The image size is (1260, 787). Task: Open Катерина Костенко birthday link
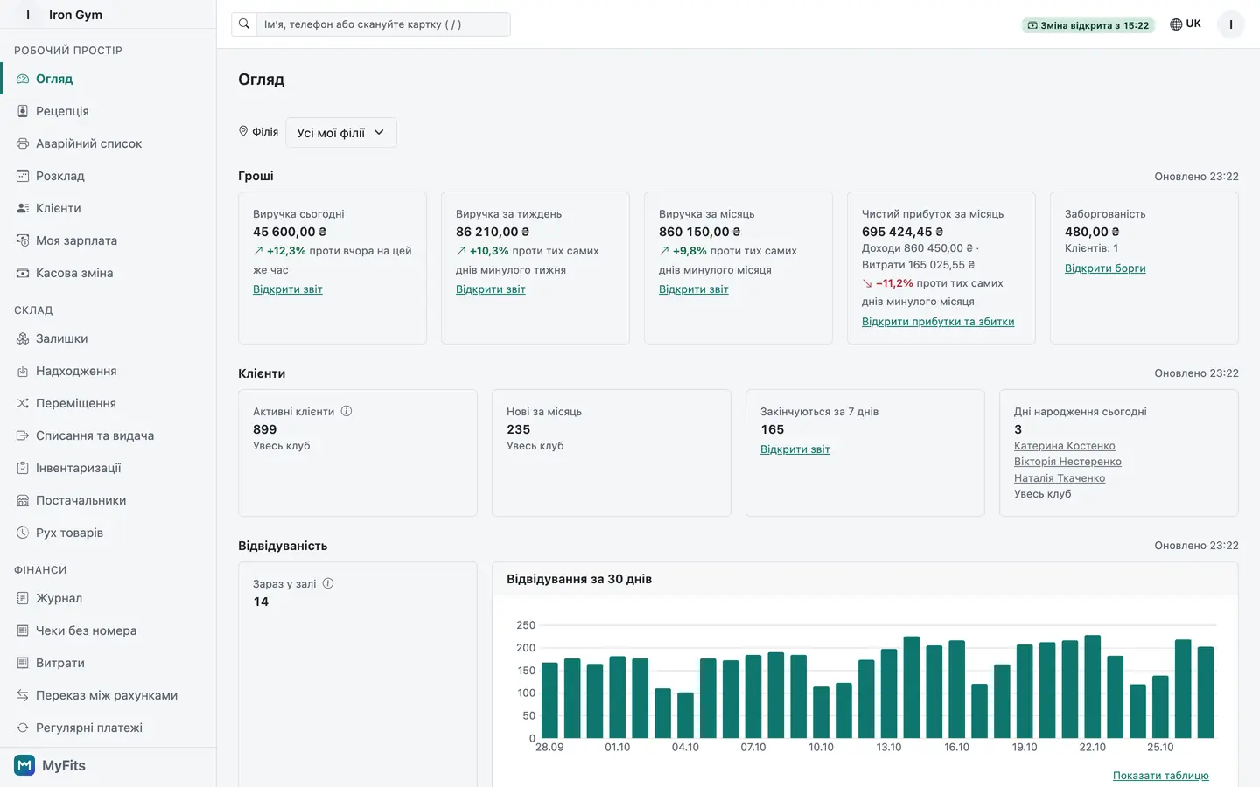click(x=1065, y=446)
